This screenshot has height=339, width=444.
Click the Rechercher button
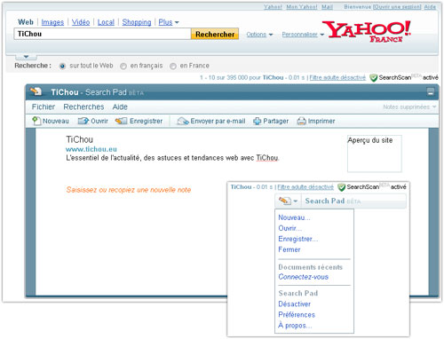215,35
